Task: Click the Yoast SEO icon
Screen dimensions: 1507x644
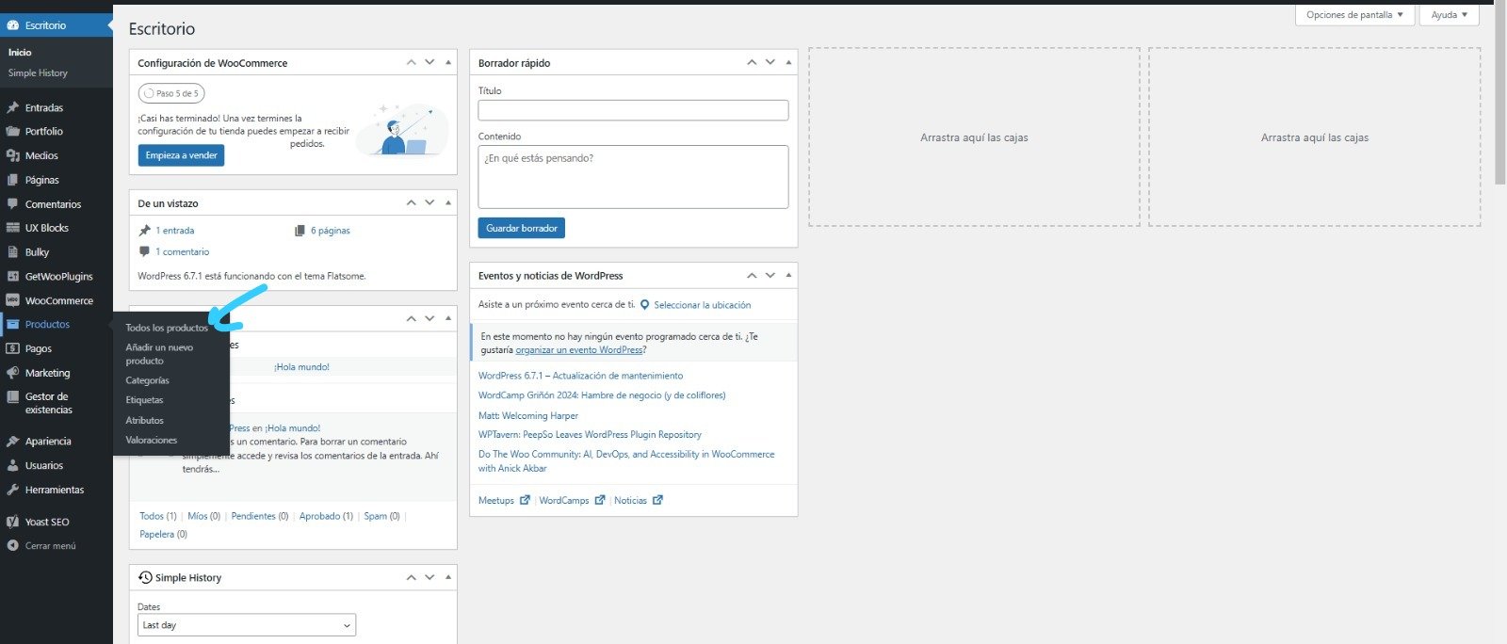Action: tap(13, 522)
